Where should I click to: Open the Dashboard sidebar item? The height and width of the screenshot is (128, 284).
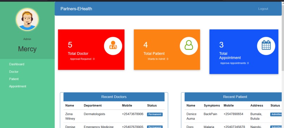pos(17,64)
